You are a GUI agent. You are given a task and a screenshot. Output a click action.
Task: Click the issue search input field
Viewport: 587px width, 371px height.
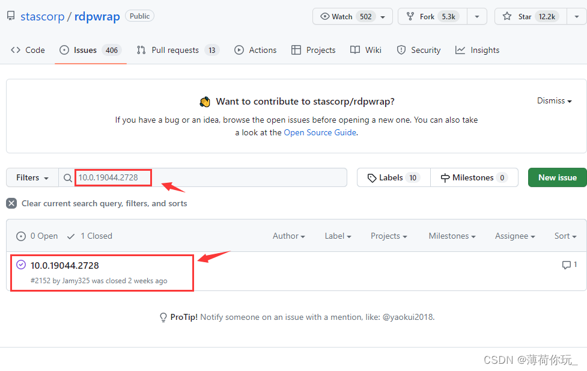(240, 177)
